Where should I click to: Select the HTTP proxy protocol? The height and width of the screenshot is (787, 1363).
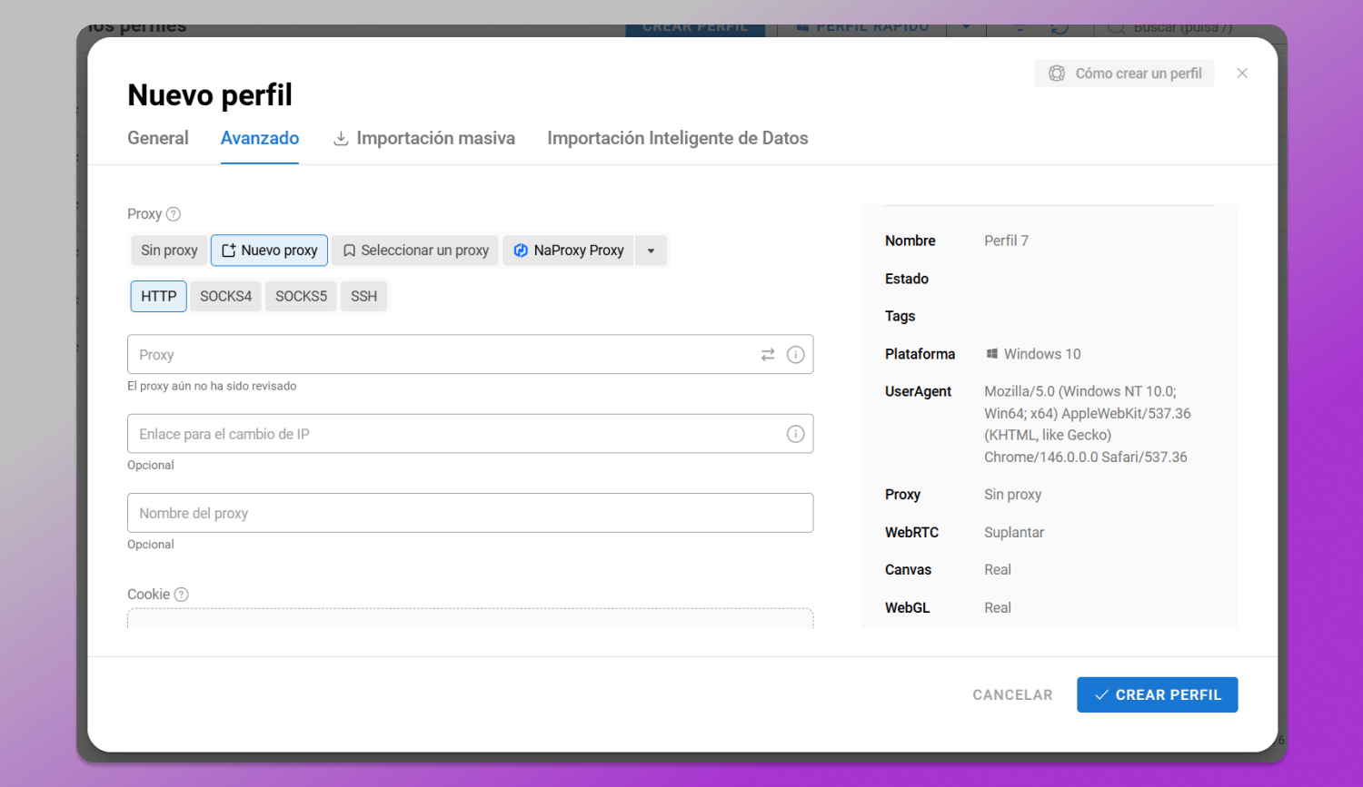point(158,297)
